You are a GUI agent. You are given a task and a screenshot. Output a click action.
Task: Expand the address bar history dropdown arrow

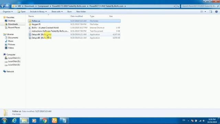pyautogui.click(x=174, y=6)
